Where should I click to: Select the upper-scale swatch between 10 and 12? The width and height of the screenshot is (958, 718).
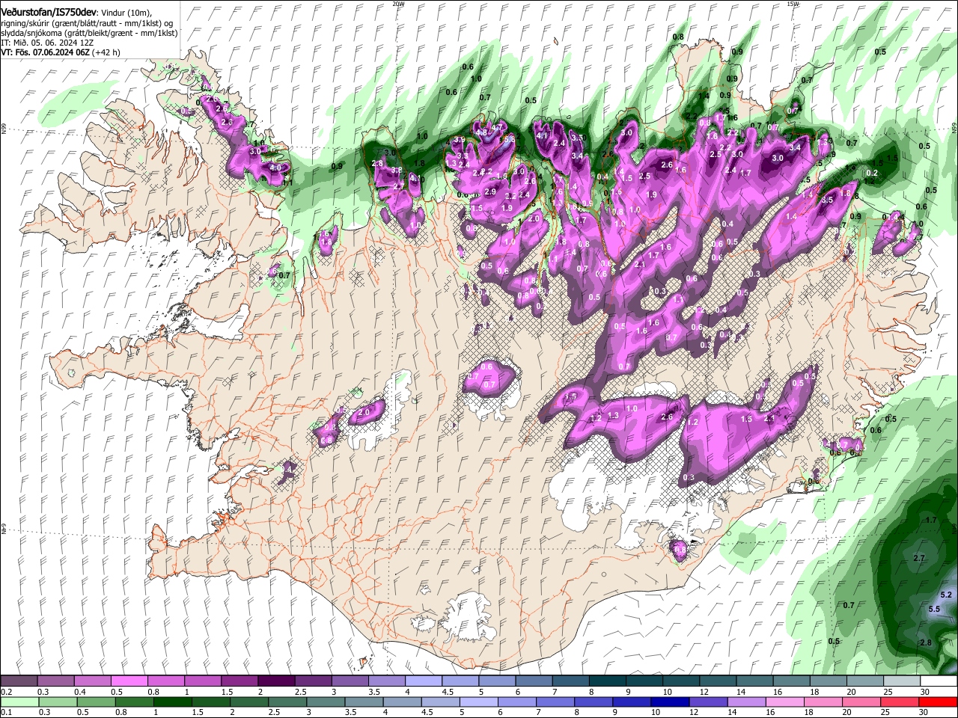[x=680, y=681]
